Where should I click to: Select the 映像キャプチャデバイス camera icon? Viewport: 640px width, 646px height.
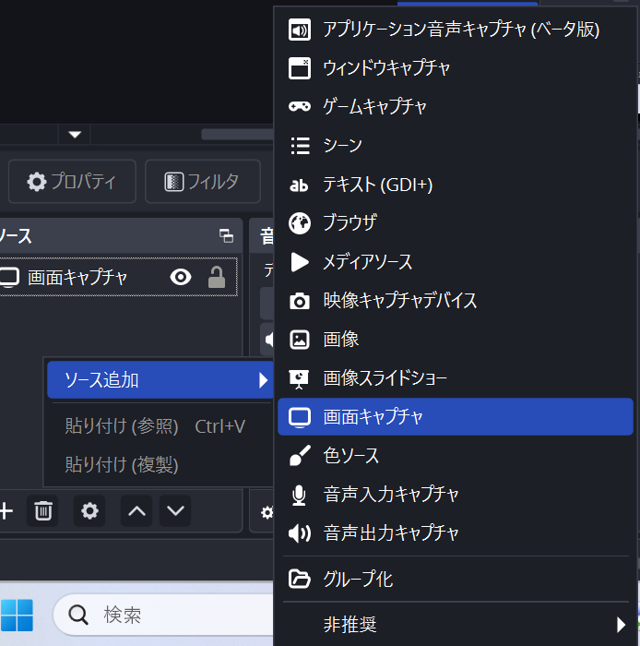300,301
